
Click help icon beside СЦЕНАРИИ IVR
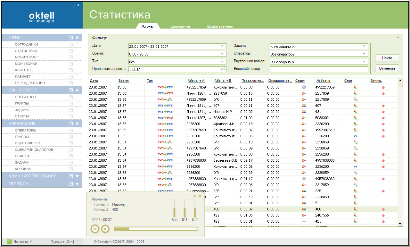[x=71, y=143]
